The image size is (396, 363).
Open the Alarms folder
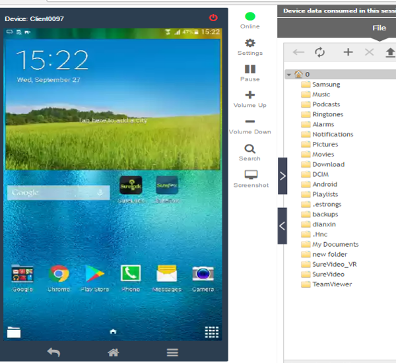click(x=317, y=124)
